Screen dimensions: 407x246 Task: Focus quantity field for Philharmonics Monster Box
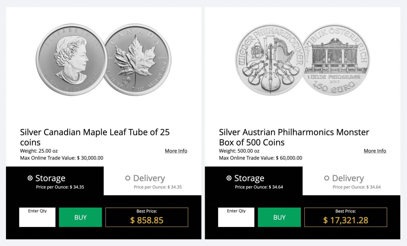(x=236, y=218)
